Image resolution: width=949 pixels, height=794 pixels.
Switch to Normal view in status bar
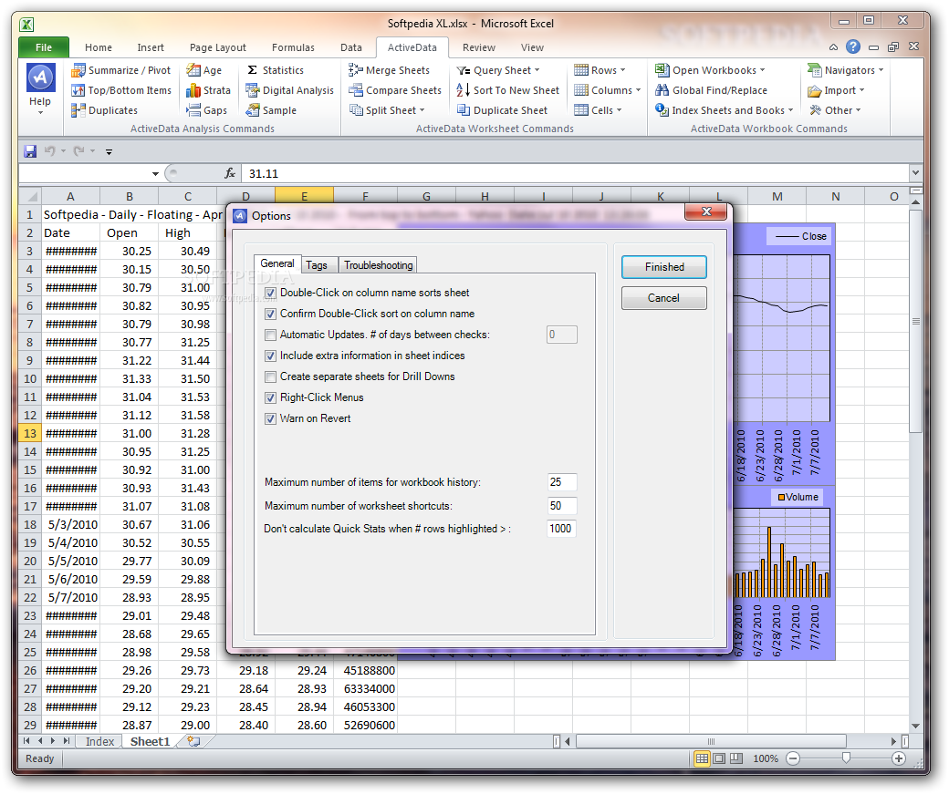(x=702, y=758)
